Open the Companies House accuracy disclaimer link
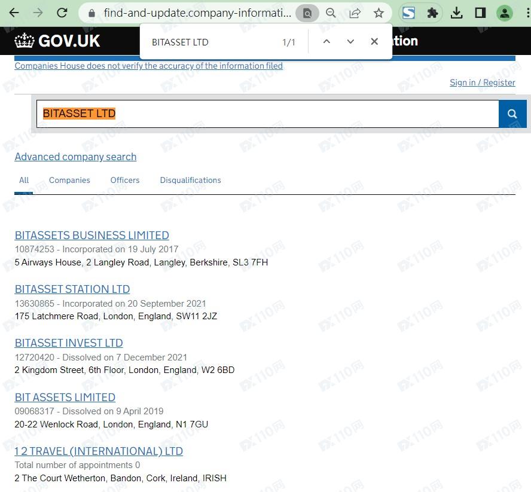This screenshot has width=531, height=492. 148,66
